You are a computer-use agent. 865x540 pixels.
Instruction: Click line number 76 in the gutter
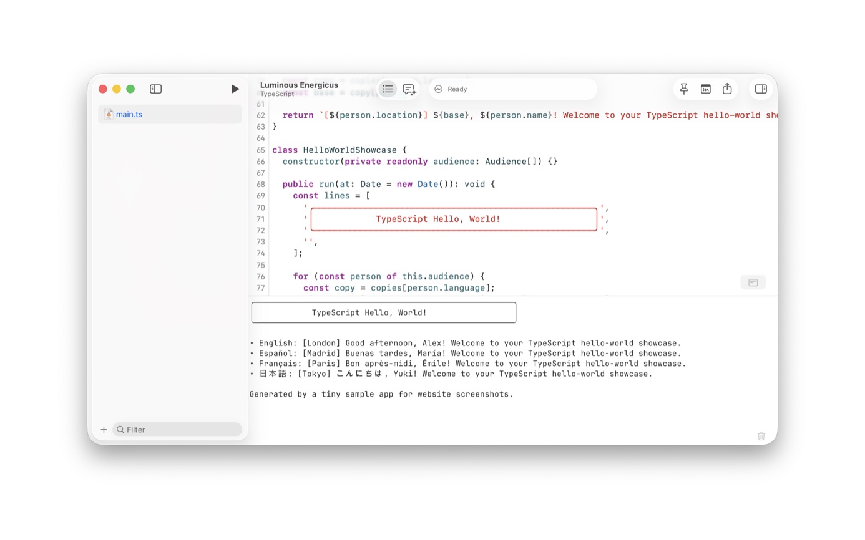pos(260,277)
